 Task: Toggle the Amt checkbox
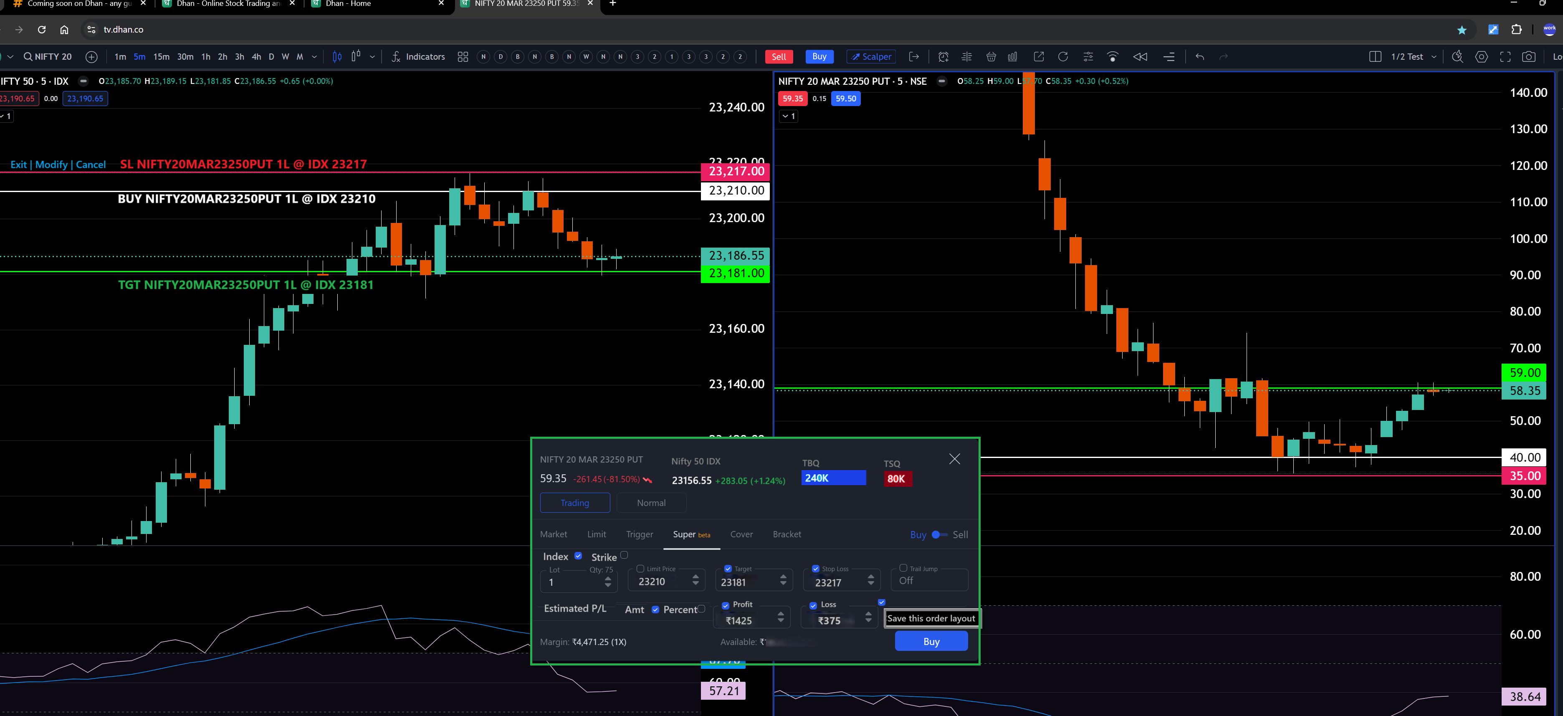(x=655, y=609)
